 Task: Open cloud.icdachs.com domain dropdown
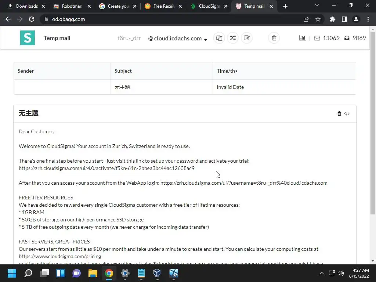pyautogui.click(x=178, y=38)
